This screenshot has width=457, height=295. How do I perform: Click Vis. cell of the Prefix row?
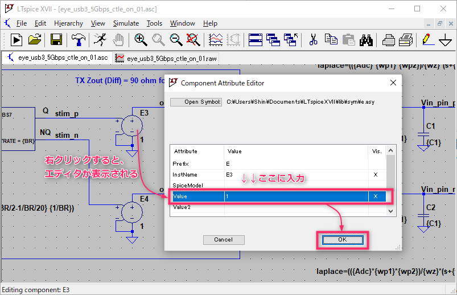[x=377, y=163]
